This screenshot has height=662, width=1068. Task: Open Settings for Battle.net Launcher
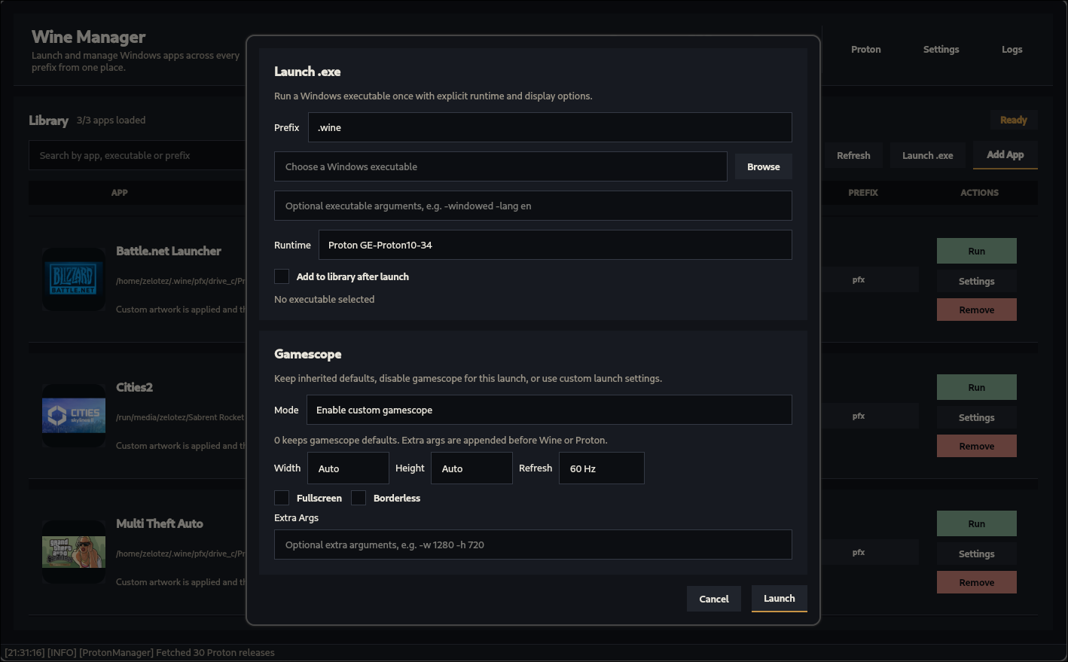tap(977, 281)
